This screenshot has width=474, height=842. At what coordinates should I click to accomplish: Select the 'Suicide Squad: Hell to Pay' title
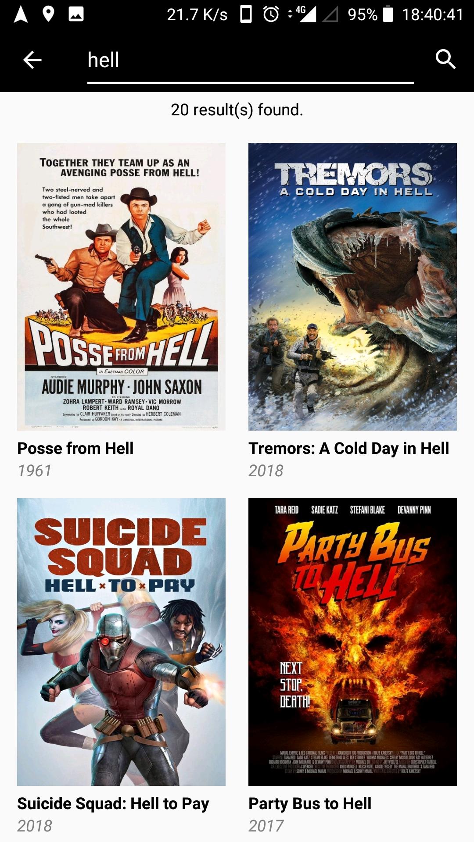pos(113,803)
